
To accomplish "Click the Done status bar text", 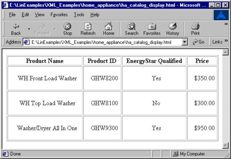I will coord(15,154).
